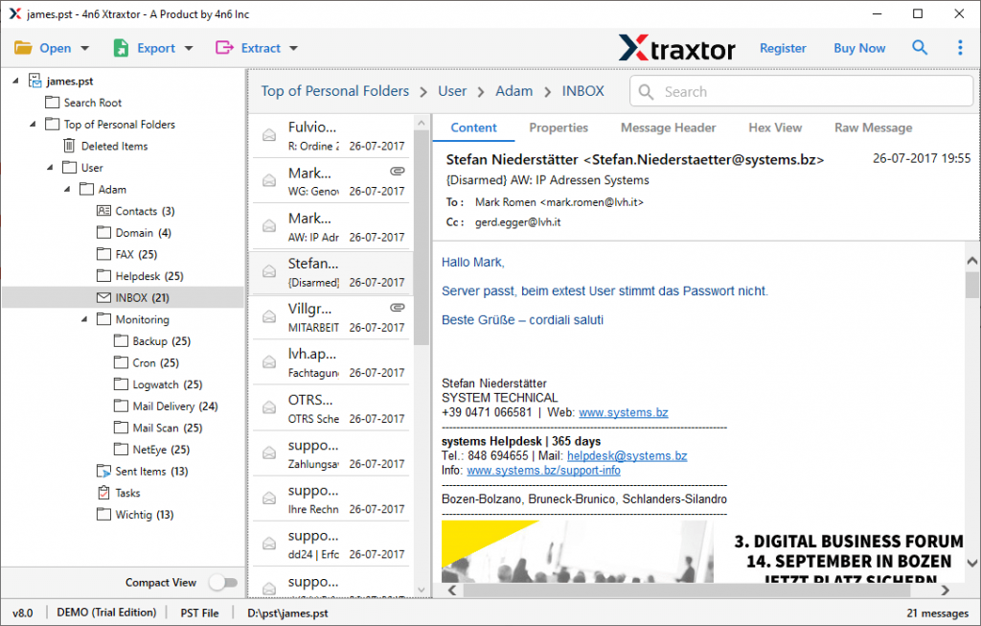Click the Buy Now link
This screenshot has height=626, width=981.
pos(859,47)
